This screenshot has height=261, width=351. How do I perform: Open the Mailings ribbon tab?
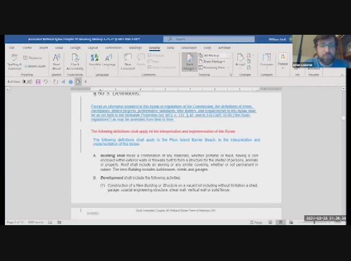coord(135,47)
